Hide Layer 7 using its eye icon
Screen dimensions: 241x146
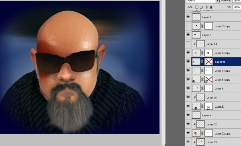tap(188, 17)
